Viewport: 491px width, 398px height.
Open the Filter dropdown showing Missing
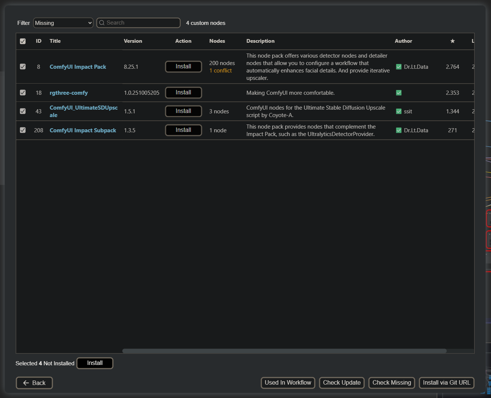[x=63, y=23]
